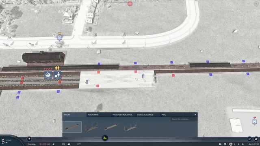Click the Earnings label in status bar

pos(32,144)
